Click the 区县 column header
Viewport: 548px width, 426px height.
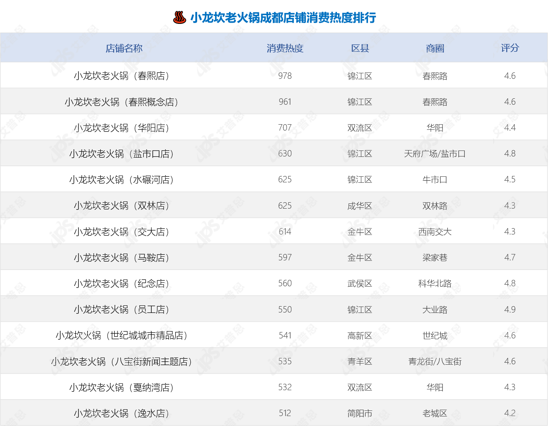tap(360, 48)
